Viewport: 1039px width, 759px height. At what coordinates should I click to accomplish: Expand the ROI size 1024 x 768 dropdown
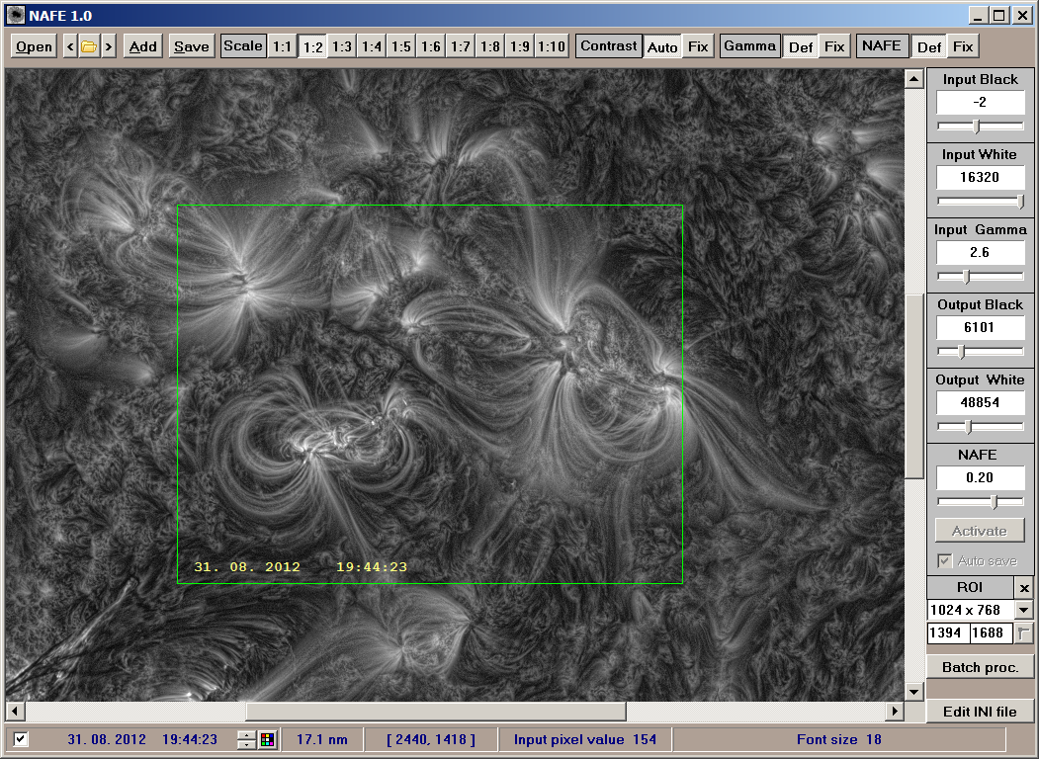coord(1024,611)
